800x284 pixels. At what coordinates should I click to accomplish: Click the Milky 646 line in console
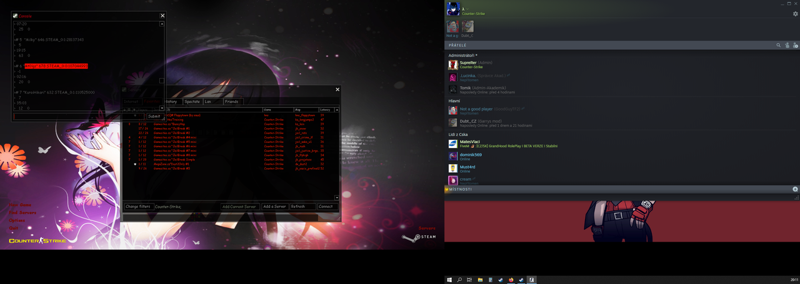49,39
